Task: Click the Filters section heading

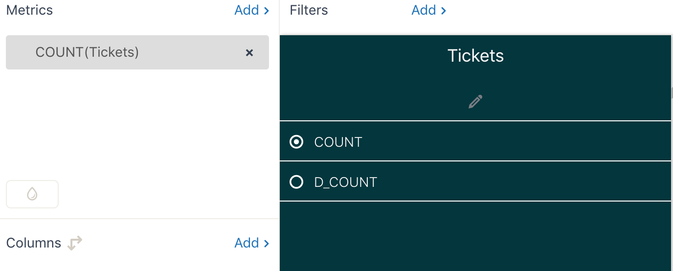Action: tap(309, 10)
